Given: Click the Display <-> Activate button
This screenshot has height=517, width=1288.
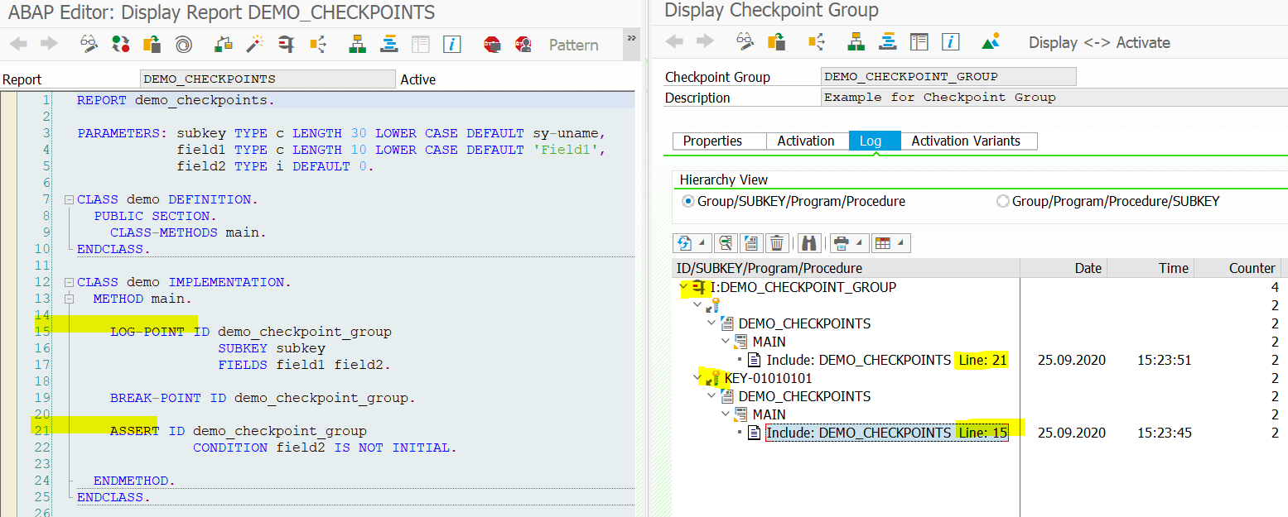Looking at the screenshot, I should (x=1099, y=42).
